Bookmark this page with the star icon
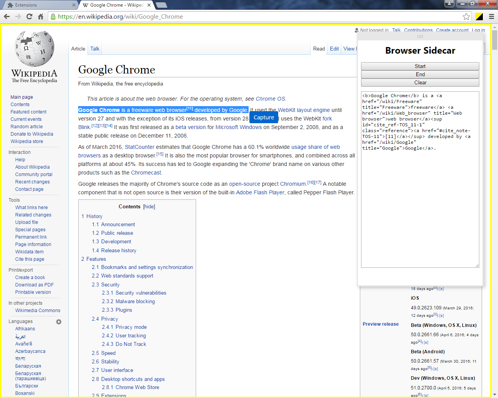This screenshot has height=398, width=498. pos(466,16)
